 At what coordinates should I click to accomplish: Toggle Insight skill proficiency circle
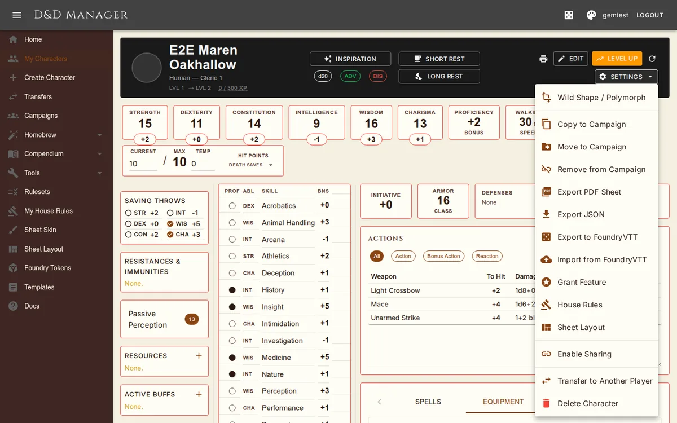point(232,307)
